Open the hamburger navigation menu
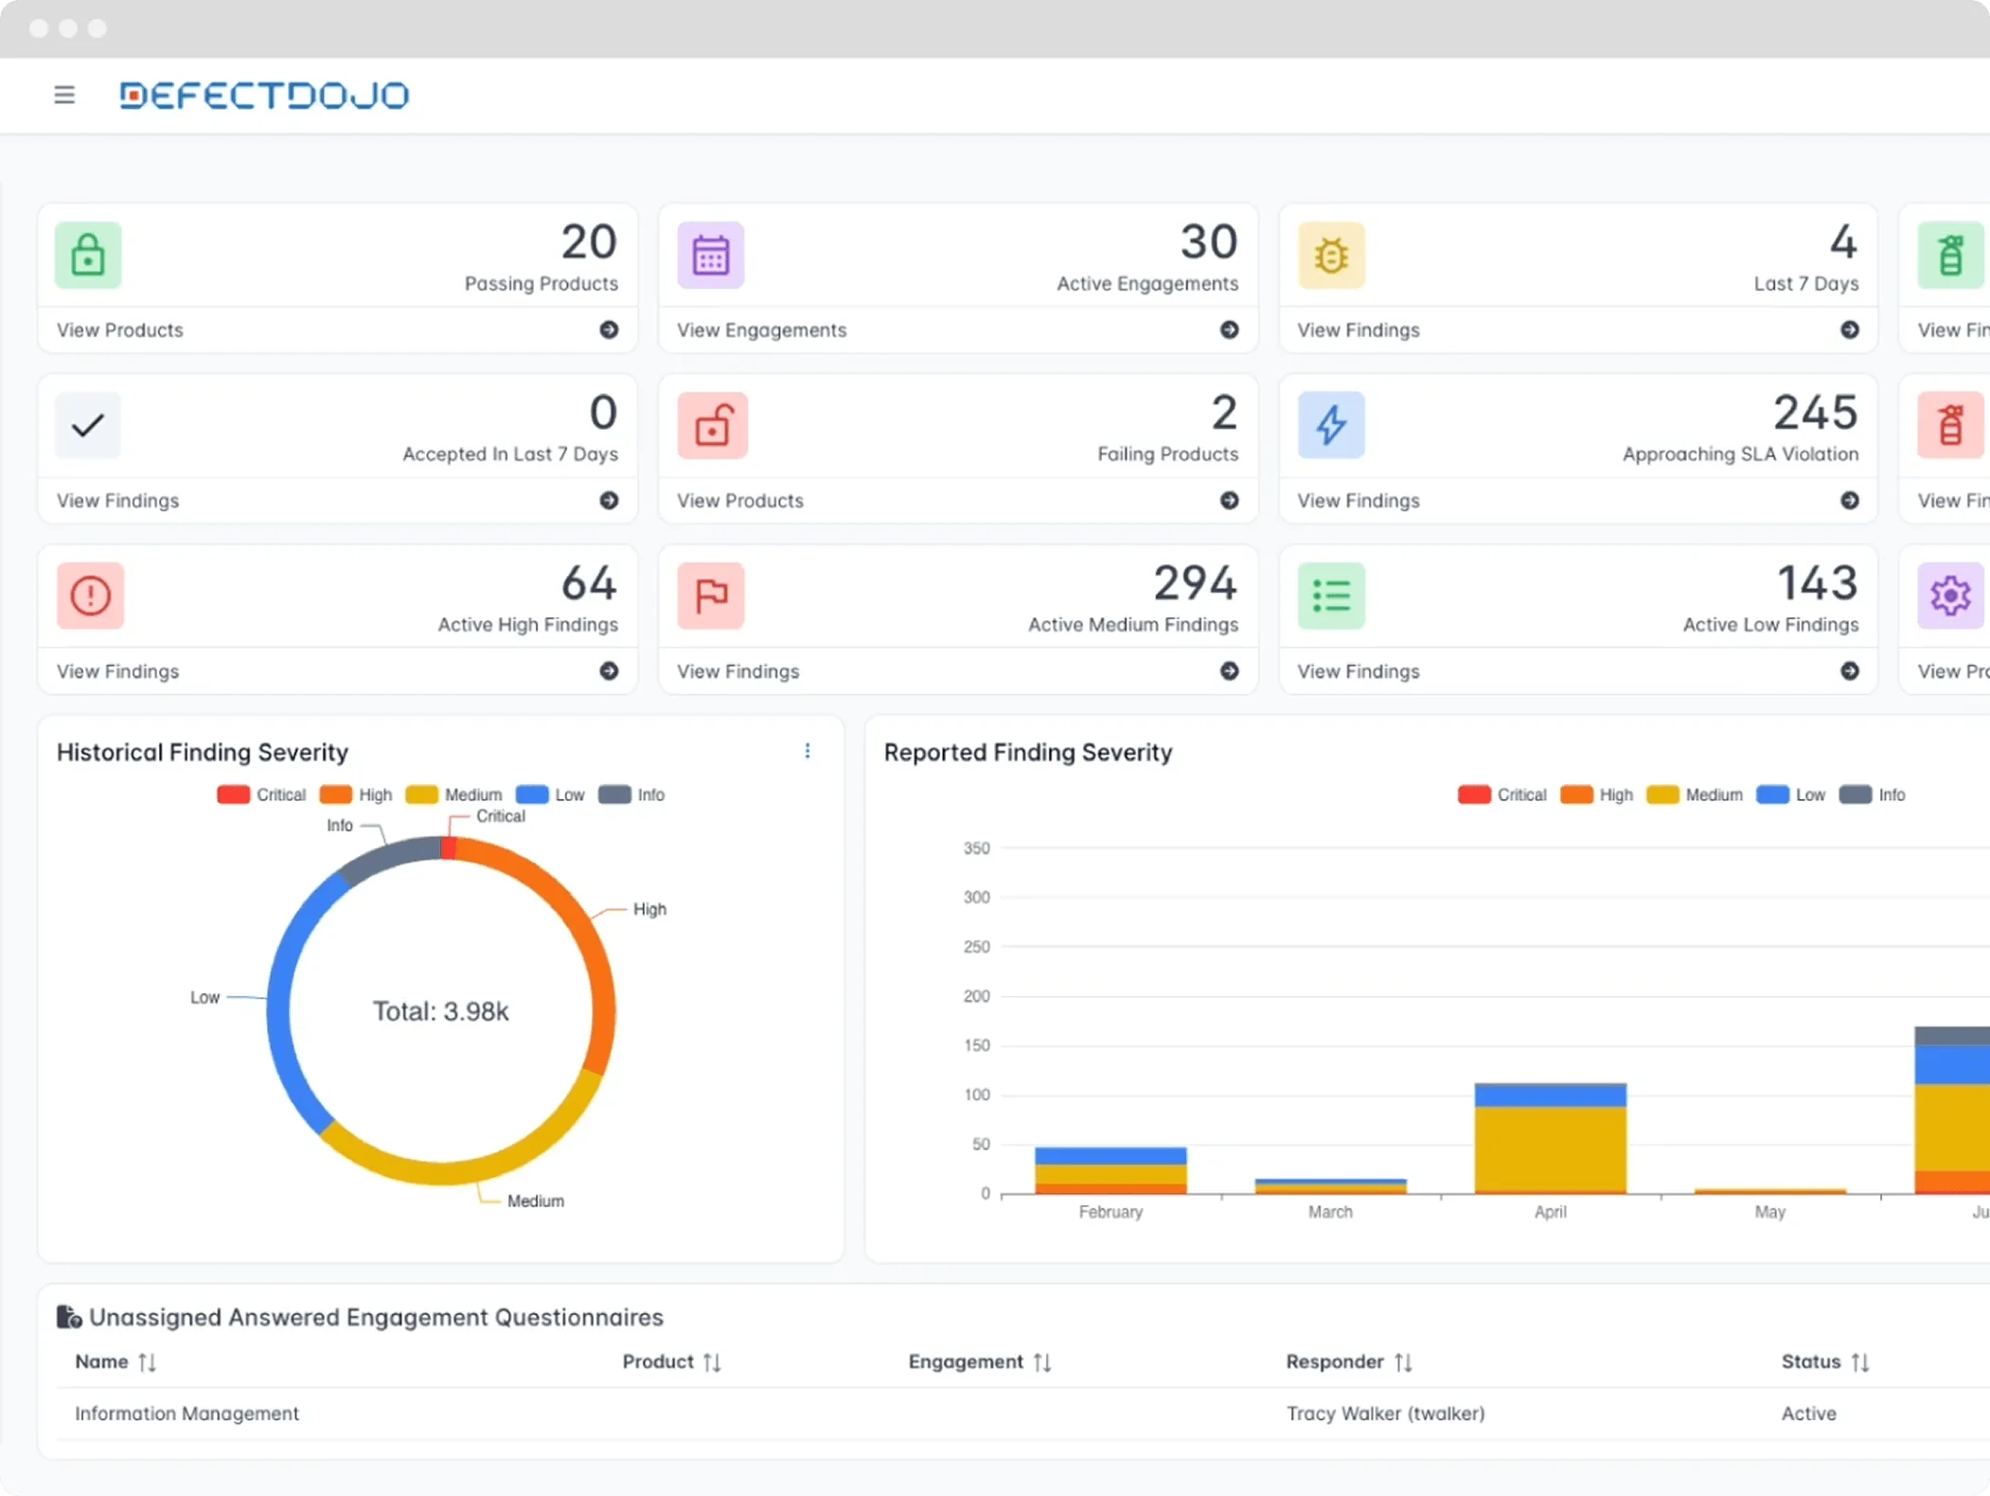Image resolution: width=1990 pixels, height=1496 pixels. coord(64,95)
